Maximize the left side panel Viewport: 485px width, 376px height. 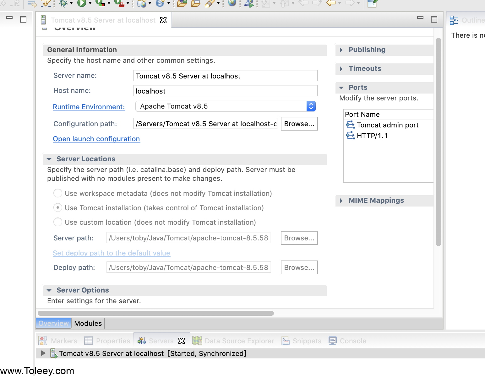coord(23,19)
